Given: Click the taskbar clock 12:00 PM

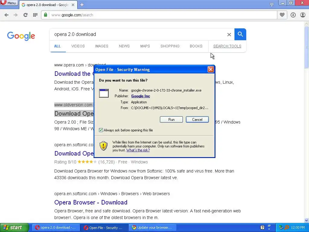Looking at the screenshot, I should (298, 227).
